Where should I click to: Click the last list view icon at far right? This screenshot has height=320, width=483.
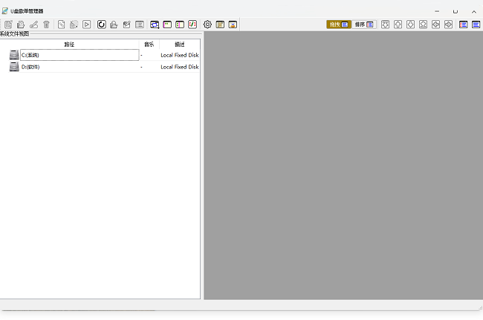coord(476,25)
